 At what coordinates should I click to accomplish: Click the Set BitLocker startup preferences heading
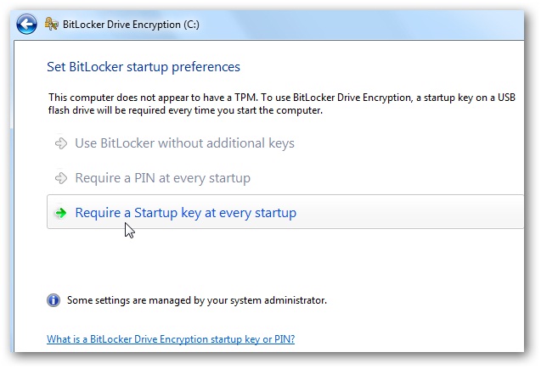144,67
